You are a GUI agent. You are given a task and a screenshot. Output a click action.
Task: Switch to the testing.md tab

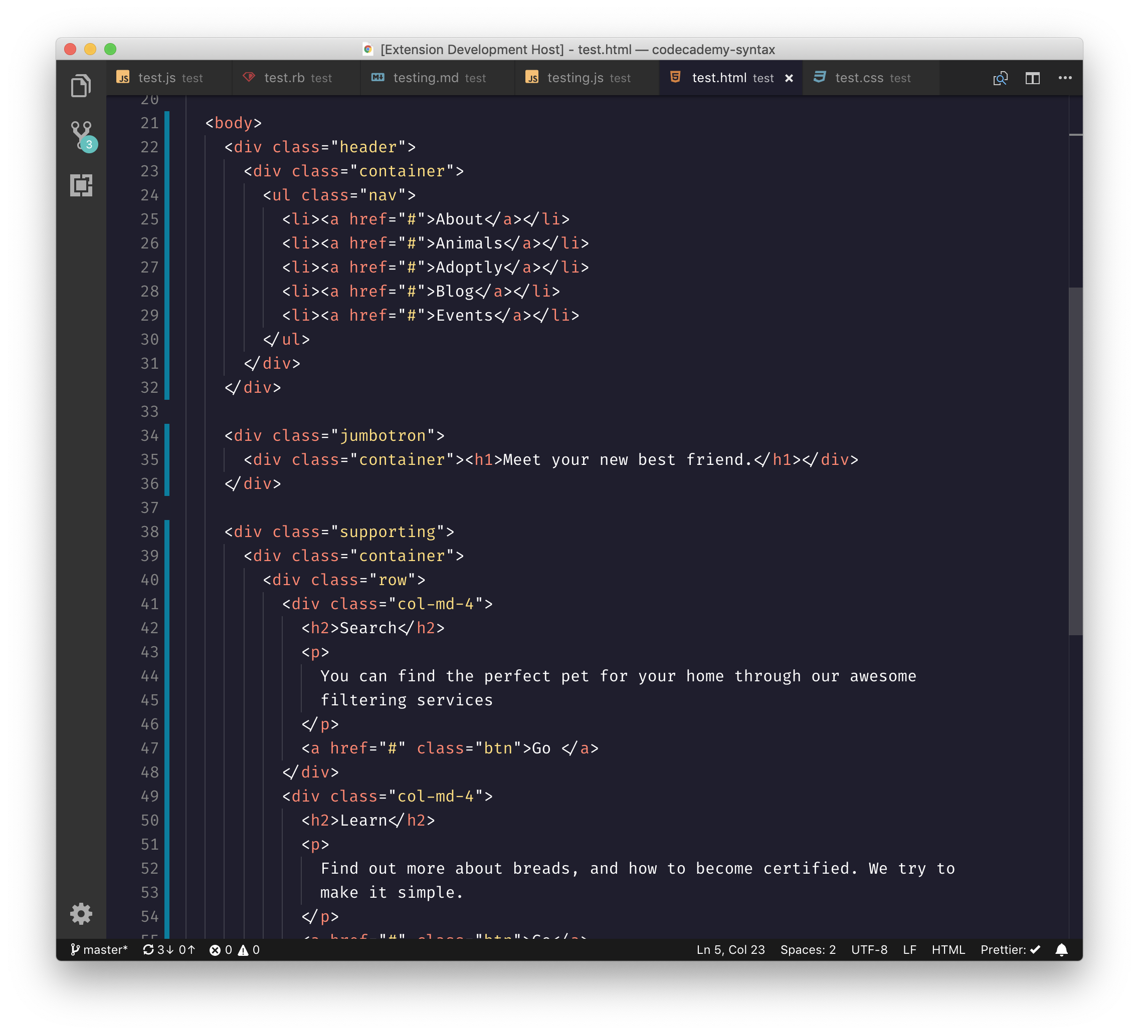(x=429, y=78)
